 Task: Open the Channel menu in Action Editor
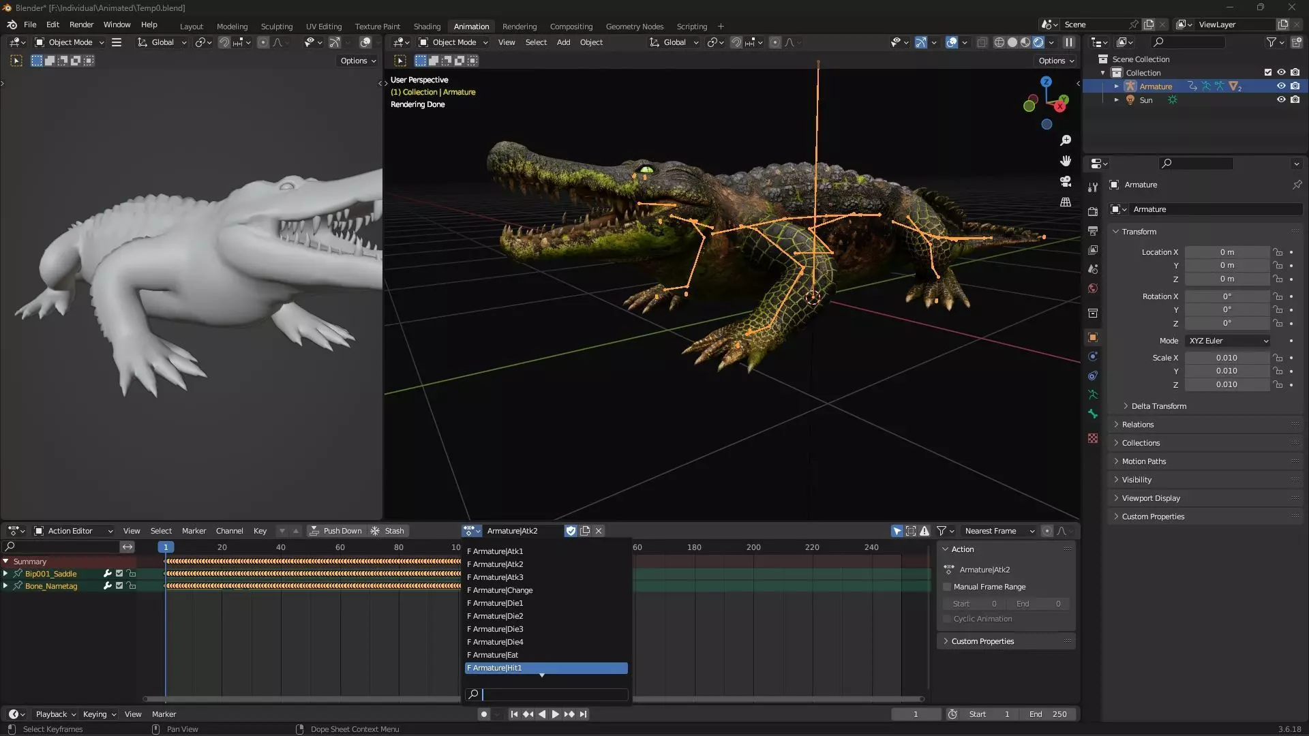coord(229,531)
